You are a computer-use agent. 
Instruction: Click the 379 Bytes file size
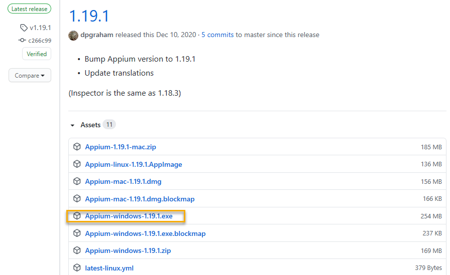[x=428, y=268]
